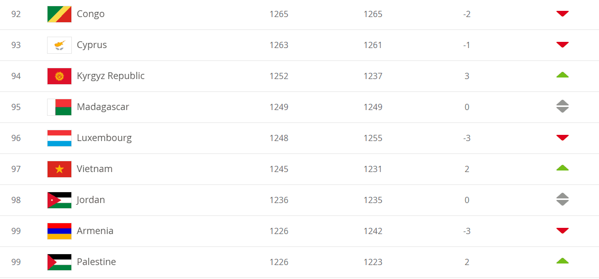This screenshot has height=279, width=599.
Task: Click the Armenia flag icon
Action: (x=59, y=231)
